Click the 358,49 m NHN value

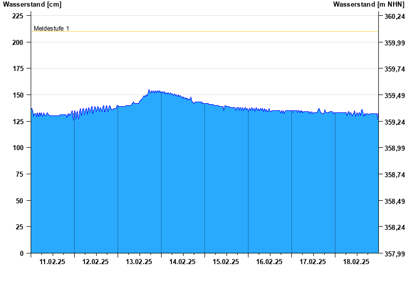(395, 201)
